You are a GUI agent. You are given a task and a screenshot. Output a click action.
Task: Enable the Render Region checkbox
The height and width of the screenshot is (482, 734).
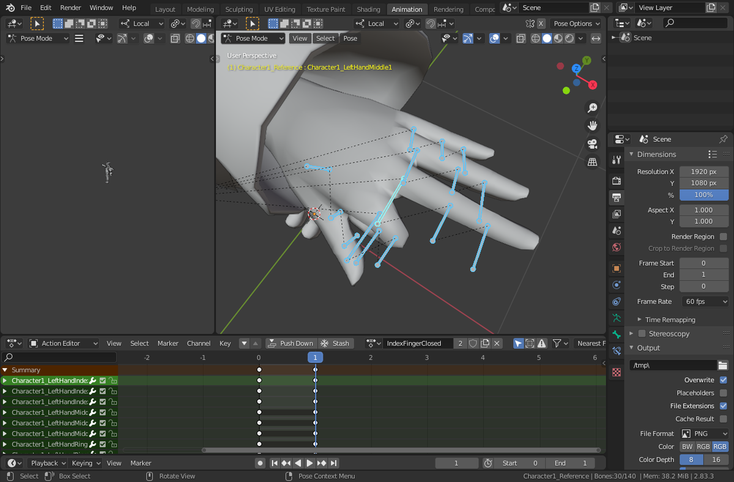pyautogui.click(x=724, y=237)
